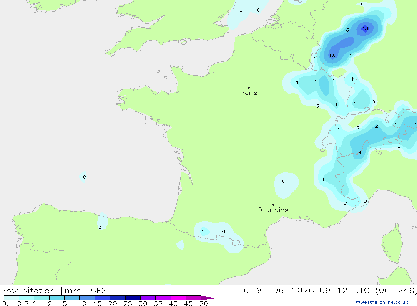The image size is (417, 306).
Task: Click the 2 mm value beside the 13
Action: pos(350,54)
